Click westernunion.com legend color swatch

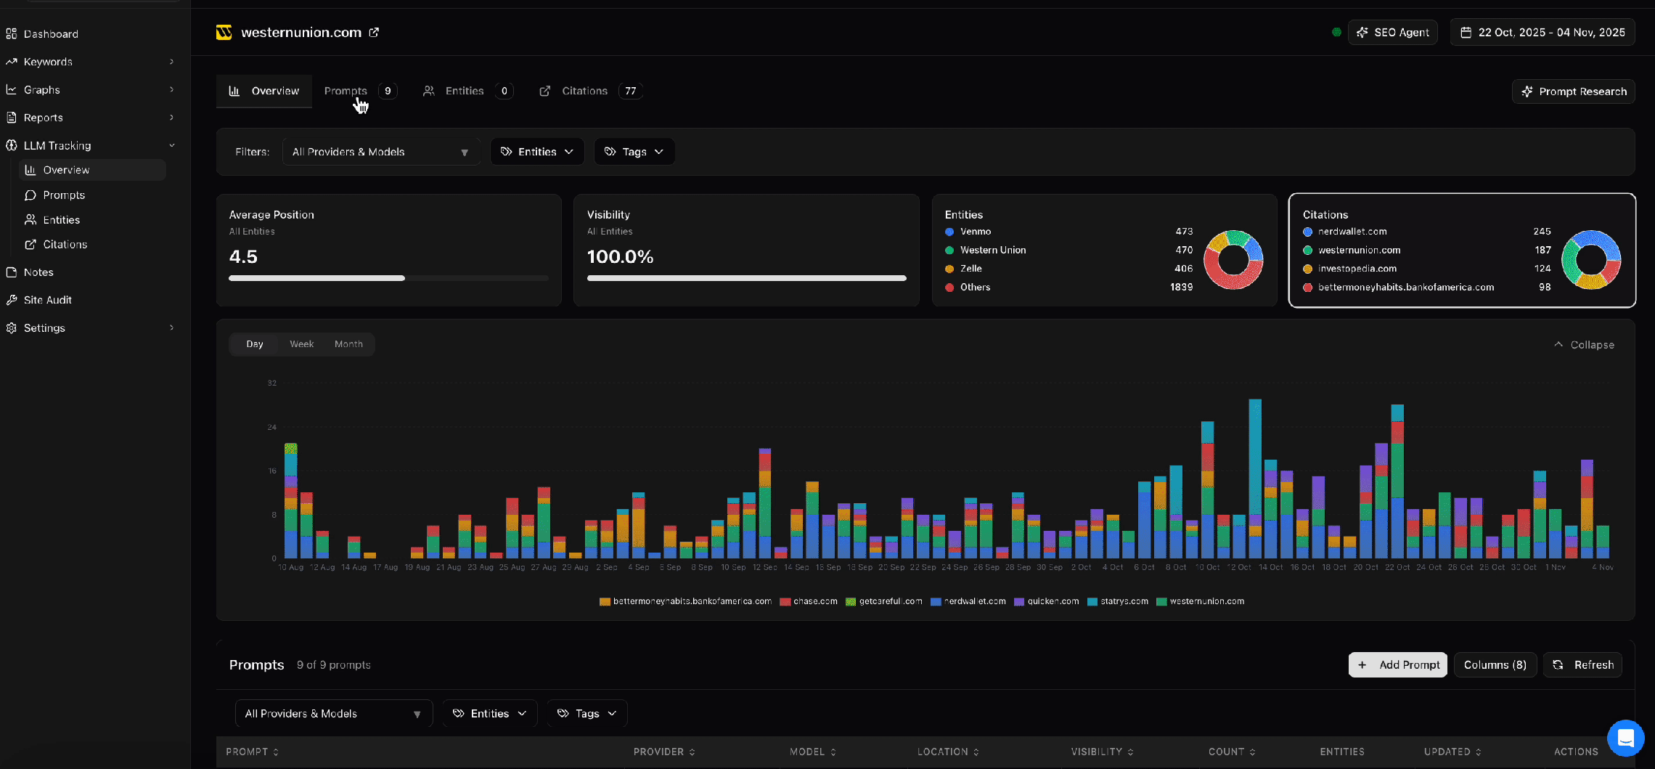(1161, 601)
